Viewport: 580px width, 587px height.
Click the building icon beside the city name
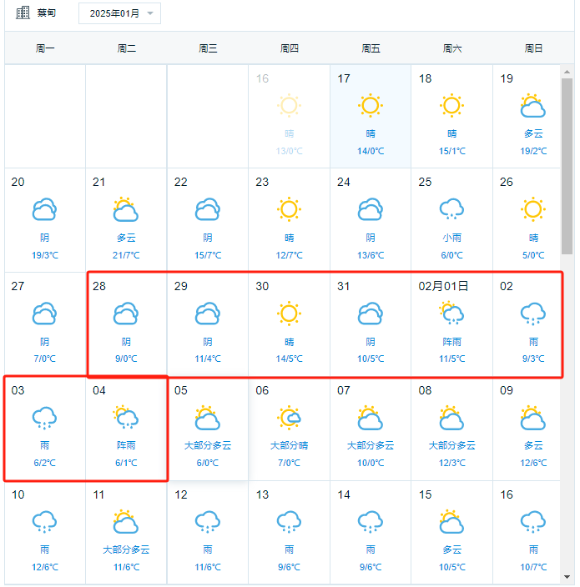(23, 13)
